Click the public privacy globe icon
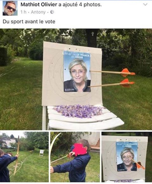The height and width of the screenshot is (184, 152). (52, 12)
